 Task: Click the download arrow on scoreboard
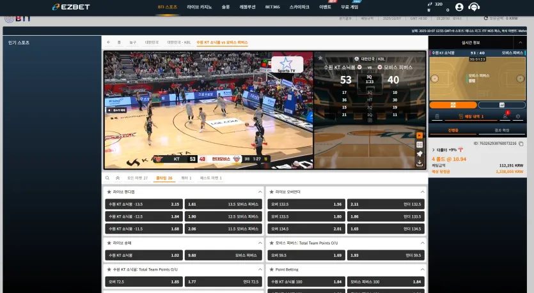pyautogui.click(x=420, y=163)
